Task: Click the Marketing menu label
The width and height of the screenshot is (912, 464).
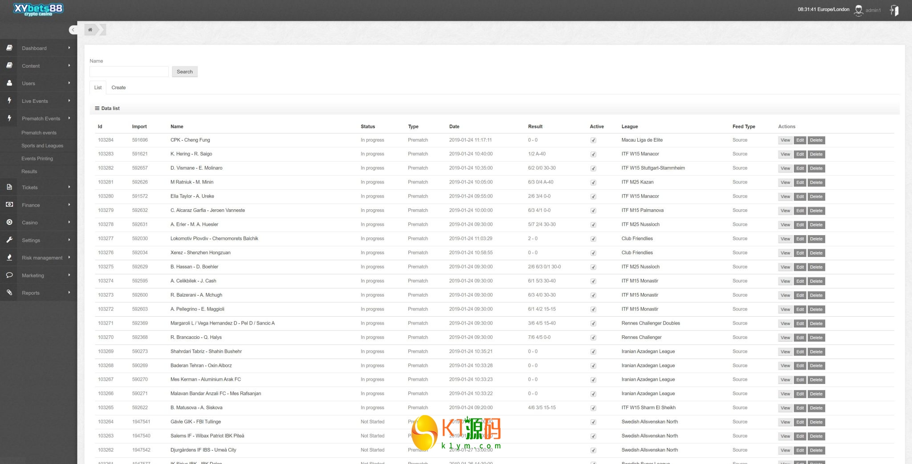Action: [33, 276]
